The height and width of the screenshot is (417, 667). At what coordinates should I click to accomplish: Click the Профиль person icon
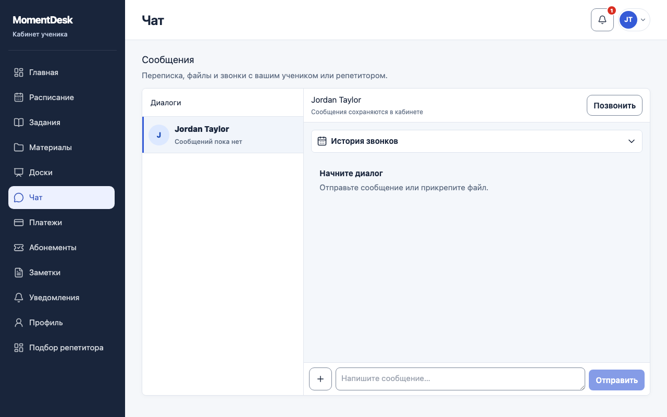pos(19,323)
